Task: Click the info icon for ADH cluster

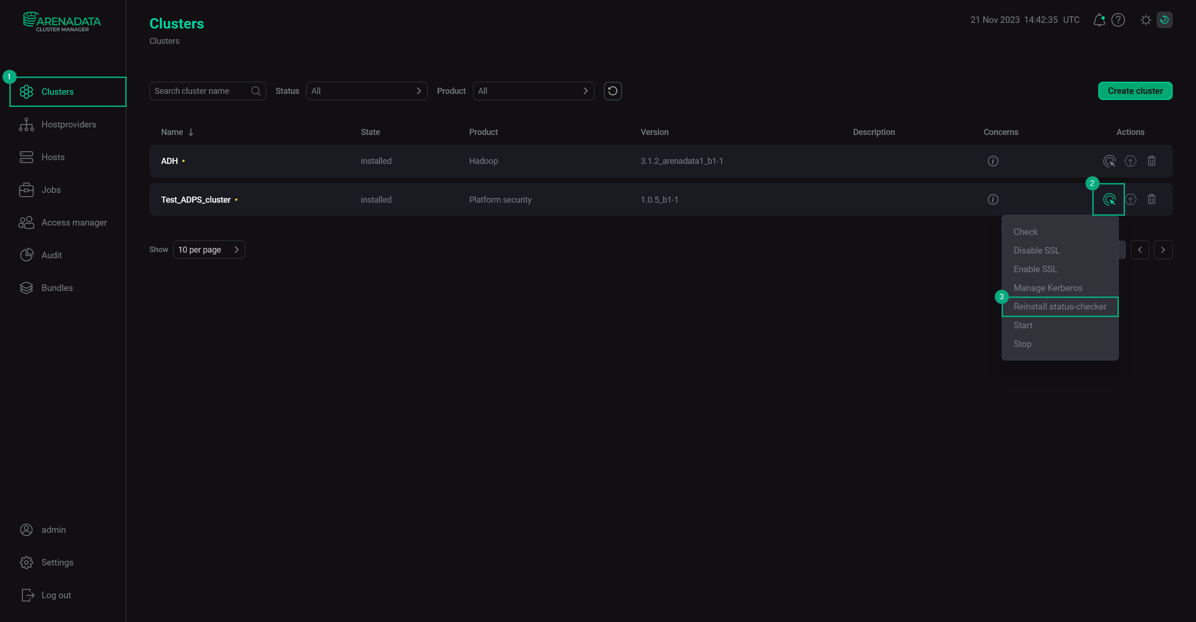Action: [x=994, y=161]
